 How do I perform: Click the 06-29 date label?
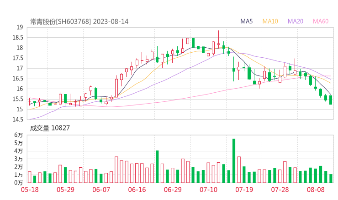click(173, 190)
